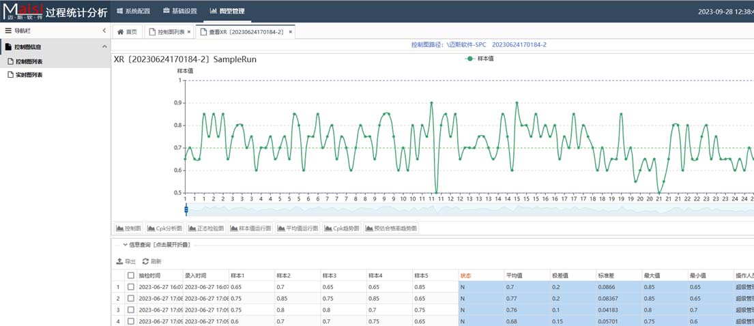Click the 导出 export button
The width and height of the screenshot is (754, 326).
point(126,261)
